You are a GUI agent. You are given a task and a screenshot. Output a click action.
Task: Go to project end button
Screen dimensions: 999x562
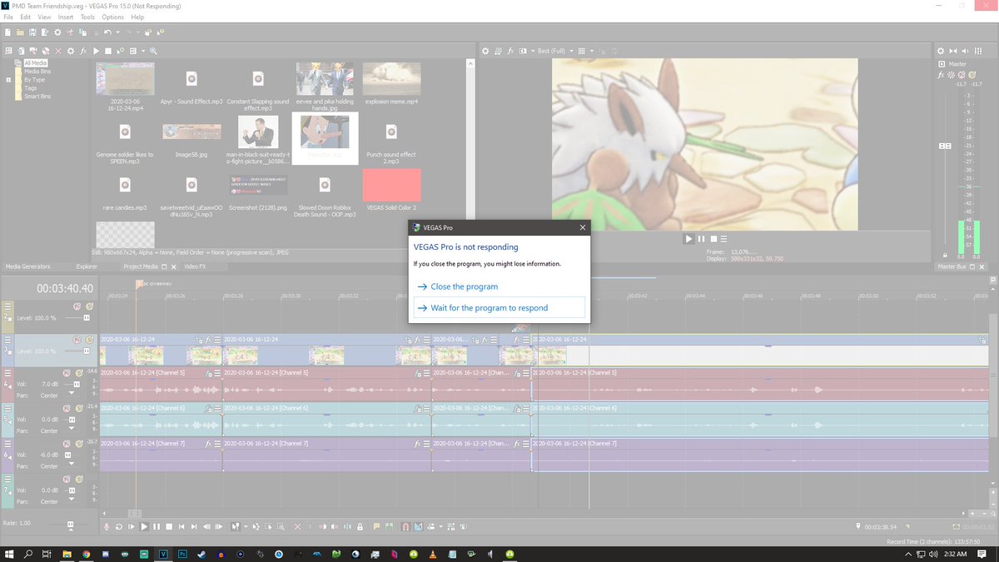click(194, 527)
